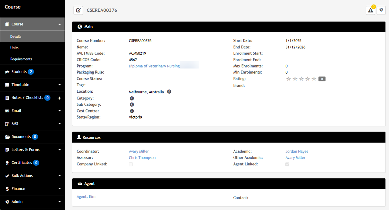Open the settings gear icon
Screen dimensions: 389x210
pyautogui.click(x=381, y=10)
